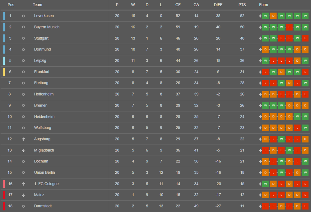Click Darmstadt's unchanged position circle icon
This screenshot has height=212, width=311.
click(23, 206)
